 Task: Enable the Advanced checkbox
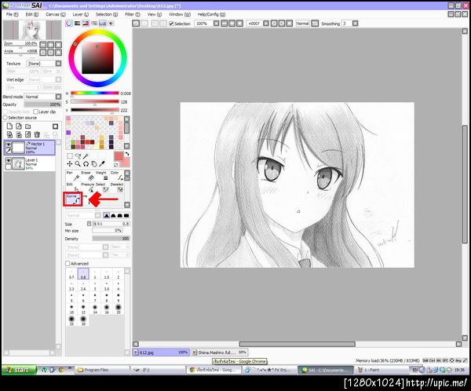pyautogui.click(x=68, y=264)
